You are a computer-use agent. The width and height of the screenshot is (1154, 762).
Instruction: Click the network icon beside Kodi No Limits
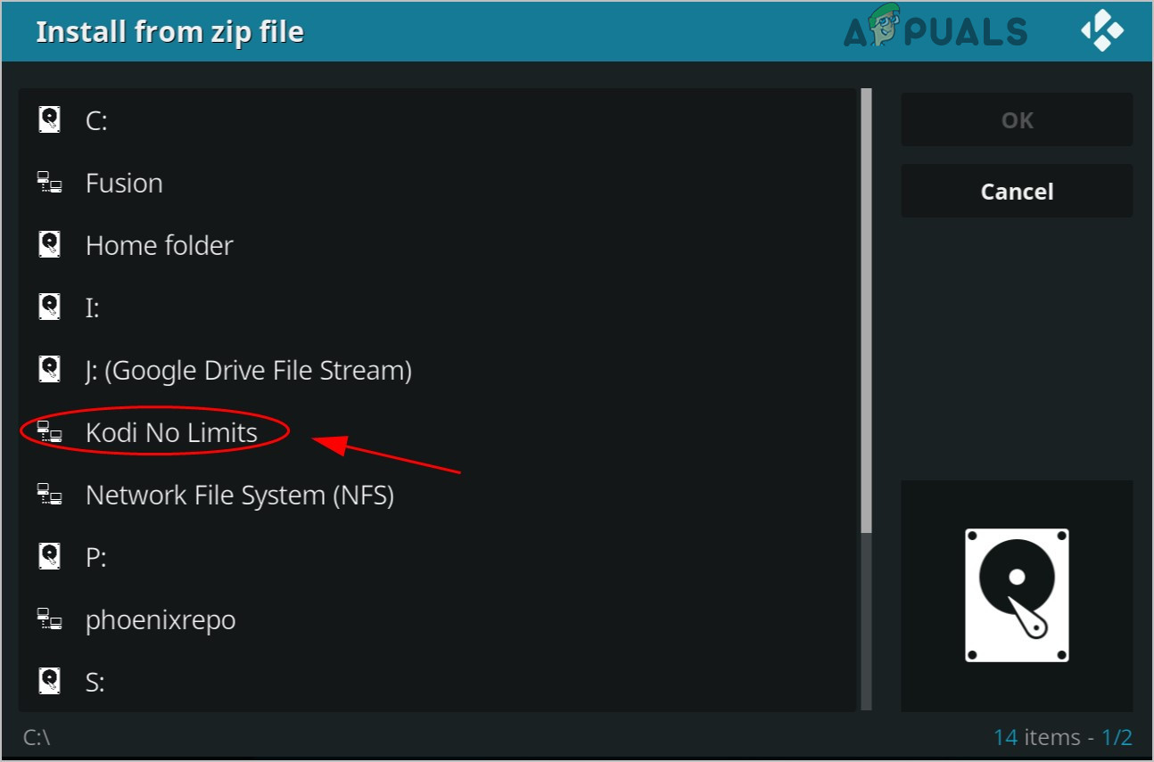coord(50,433)
